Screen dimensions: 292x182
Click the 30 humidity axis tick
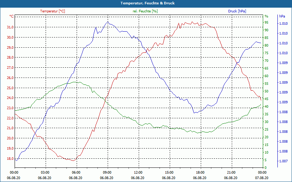point(266,122)
